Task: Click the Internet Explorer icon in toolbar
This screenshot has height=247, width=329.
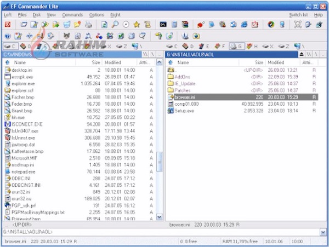Action: [x=244, y=25]
